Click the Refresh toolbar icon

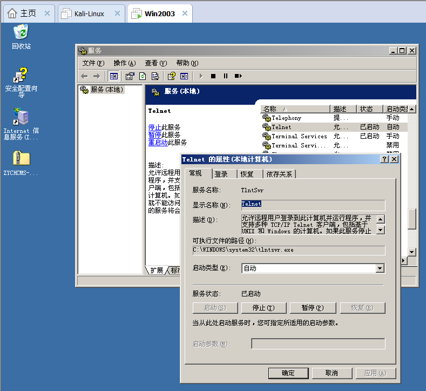click(143, 76)
